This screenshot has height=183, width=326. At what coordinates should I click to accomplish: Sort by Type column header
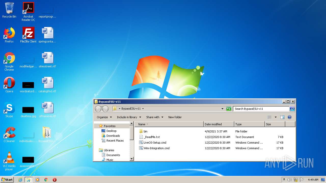coord(249,124)
